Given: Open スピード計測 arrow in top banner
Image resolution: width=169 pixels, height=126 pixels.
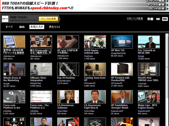Looking at the screenshot, I should point(168,9).
